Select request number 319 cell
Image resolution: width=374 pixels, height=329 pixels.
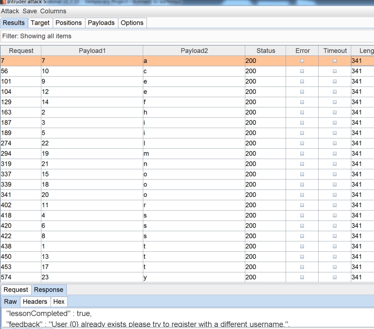pyautogui.click(x=21, y=164)
